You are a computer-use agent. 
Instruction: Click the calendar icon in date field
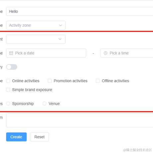[x=11, y=53]
